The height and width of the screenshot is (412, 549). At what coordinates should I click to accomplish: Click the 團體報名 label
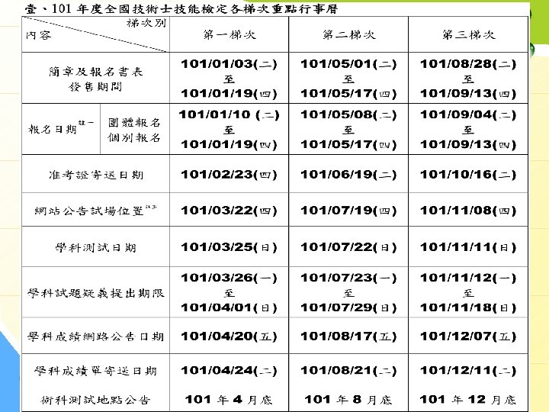click(x=134, y=122)
